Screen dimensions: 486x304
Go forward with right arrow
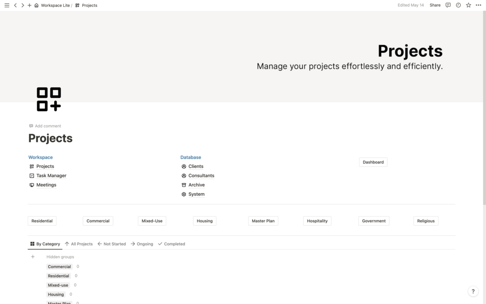coord(22,5)
